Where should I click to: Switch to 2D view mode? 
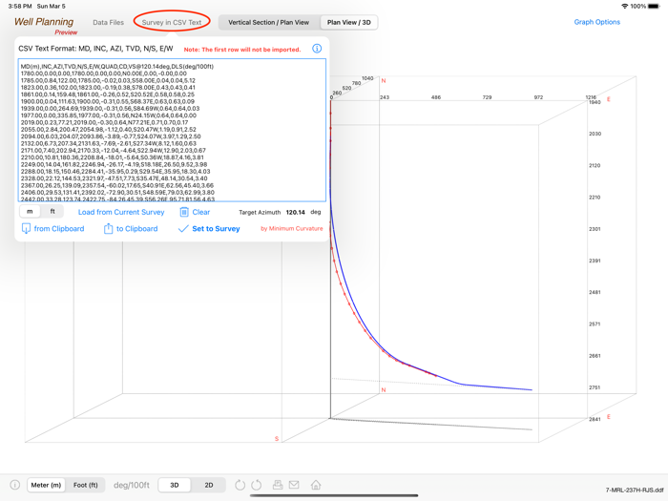[209, 485]
